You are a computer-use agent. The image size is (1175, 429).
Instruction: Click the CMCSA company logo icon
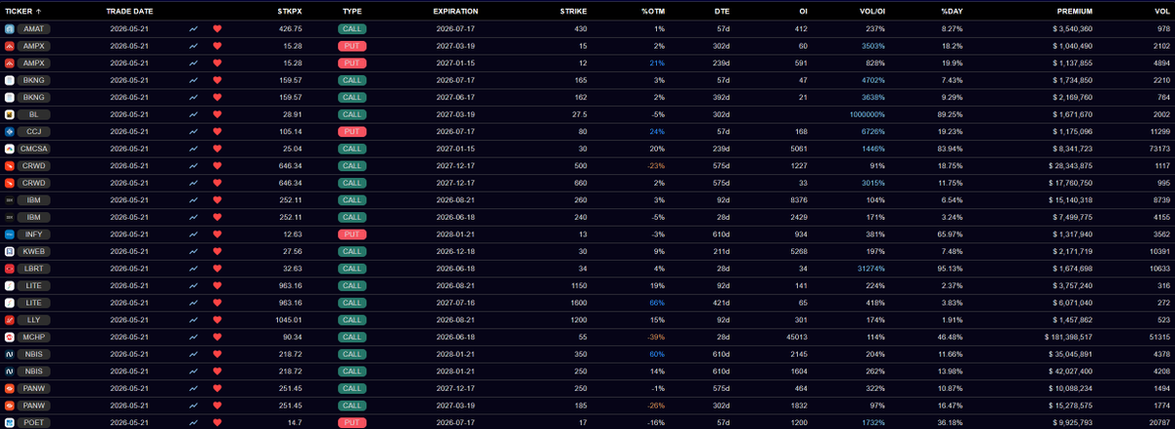tap(9, 149)
